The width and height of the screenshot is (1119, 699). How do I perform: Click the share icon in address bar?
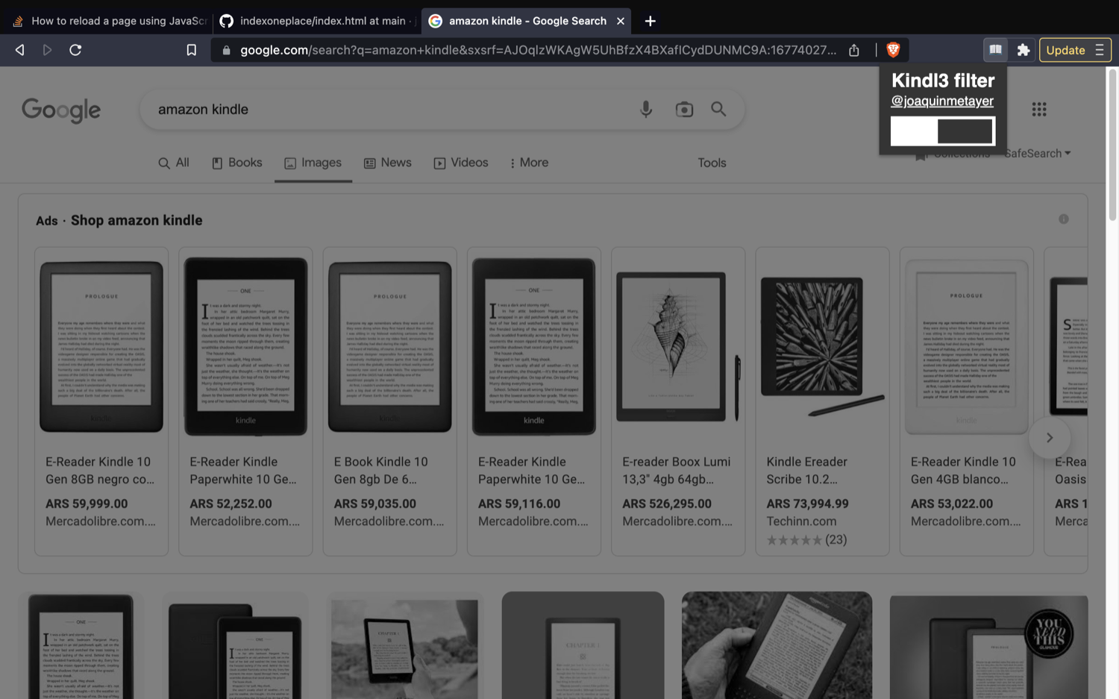(854, 50)
